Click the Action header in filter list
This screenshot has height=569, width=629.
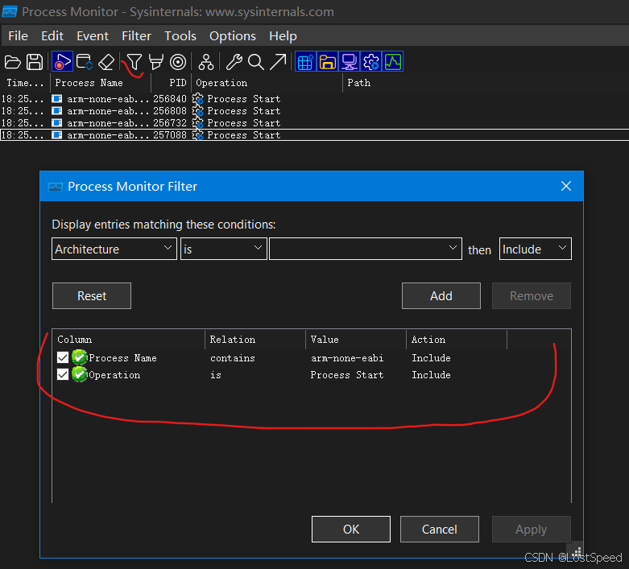tap(457, 340)
